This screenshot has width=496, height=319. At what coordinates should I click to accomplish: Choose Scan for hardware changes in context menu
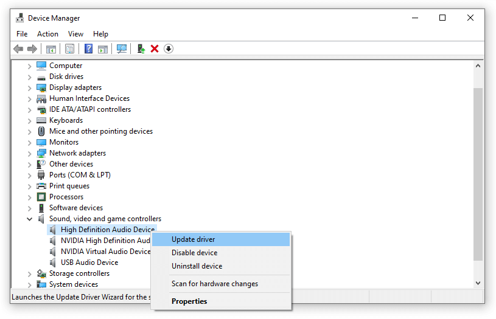[x=221, y=284]
